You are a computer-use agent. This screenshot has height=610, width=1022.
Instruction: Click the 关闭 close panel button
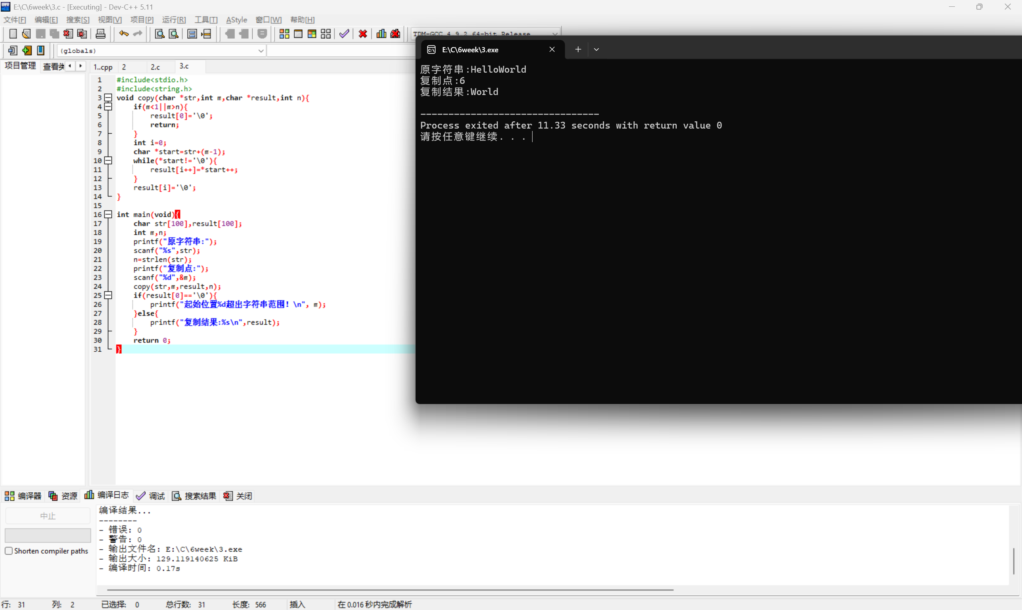pos(238,496)
